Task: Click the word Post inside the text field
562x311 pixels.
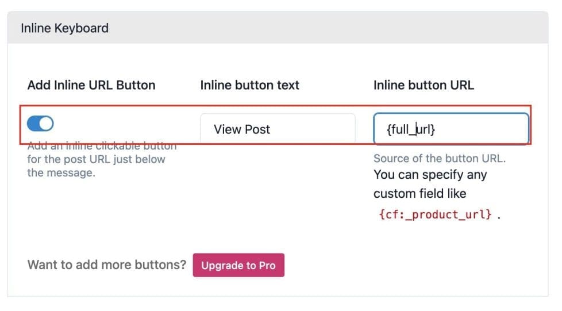Action: click(257, 129)
